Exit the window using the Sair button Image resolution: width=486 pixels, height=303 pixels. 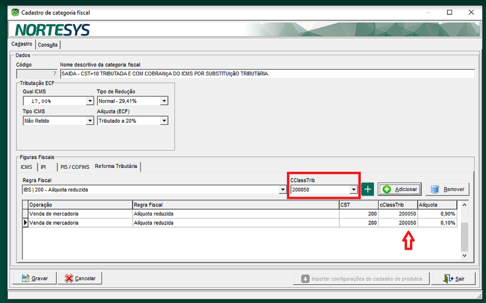coord(454,279)
